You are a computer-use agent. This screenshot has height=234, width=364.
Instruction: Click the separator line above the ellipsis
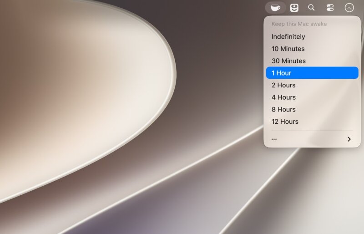(x=312, y=130)
